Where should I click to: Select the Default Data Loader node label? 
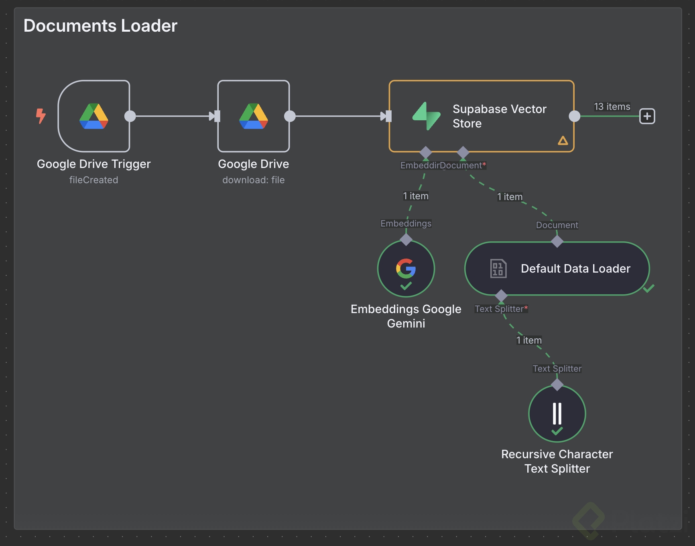(x=575, y=269)
